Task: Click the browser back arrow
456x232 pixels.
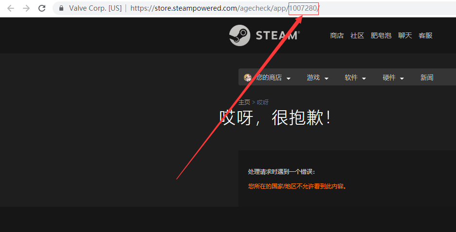Action: 11,8
